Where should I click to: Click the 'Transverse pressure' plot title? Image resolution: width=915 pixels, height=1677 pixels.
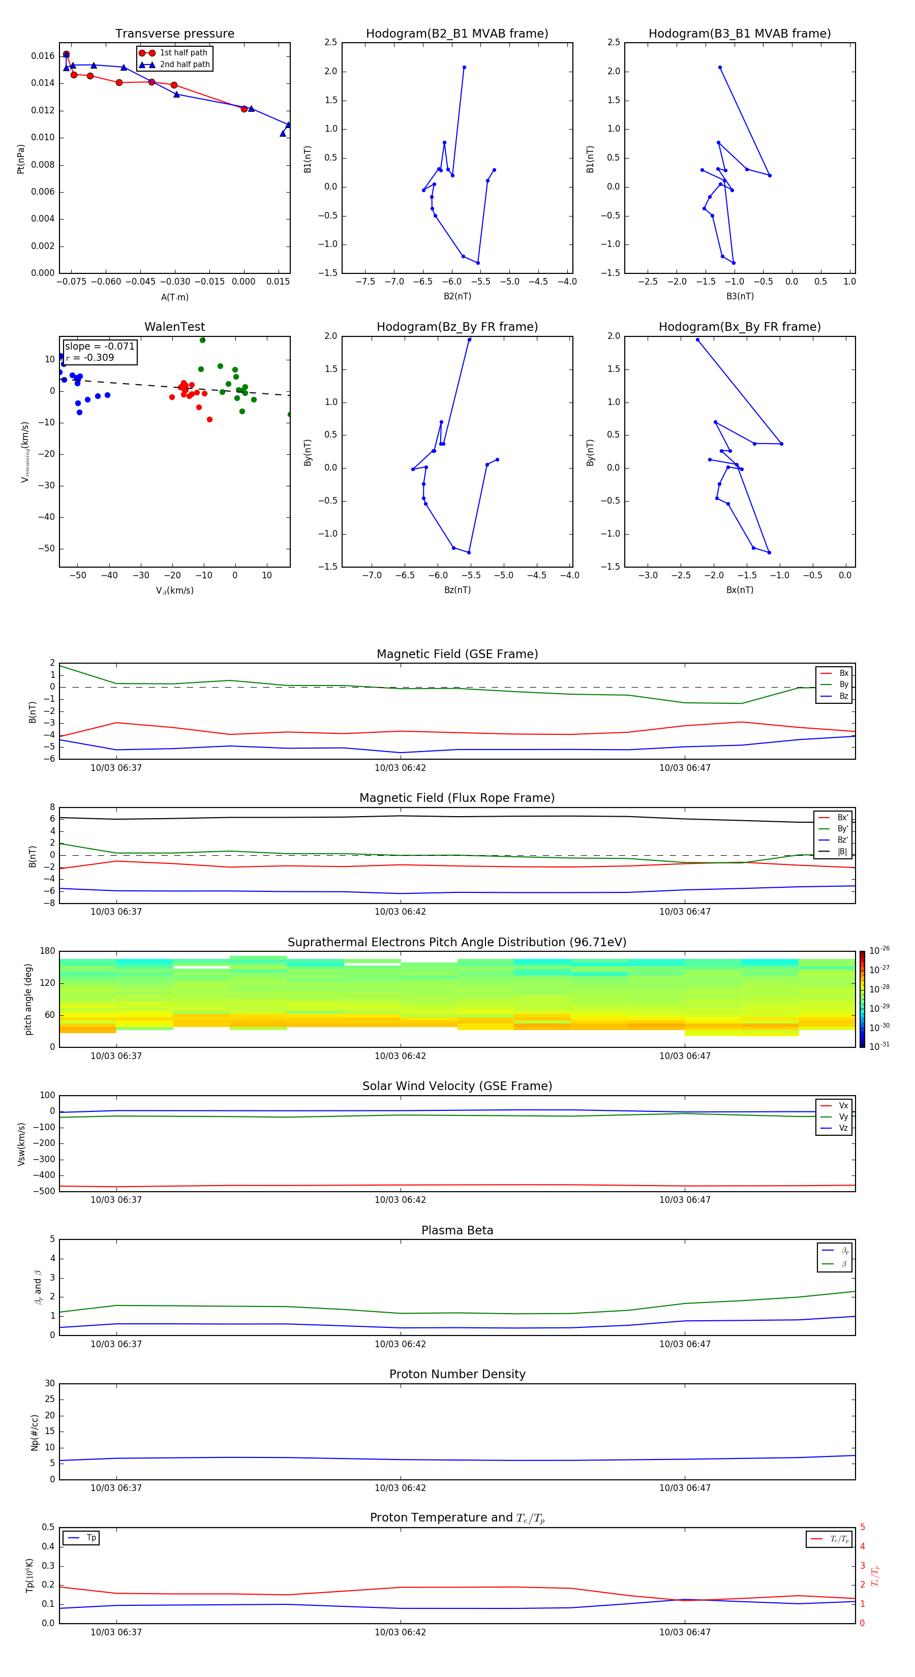tap(174, 34)
